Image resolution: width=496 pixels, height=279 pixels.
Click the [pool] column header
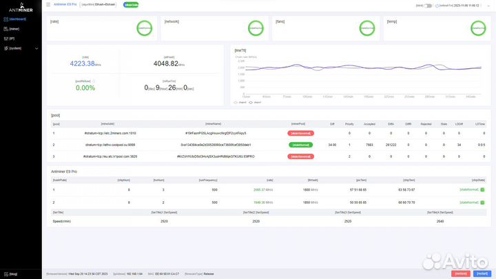[56, 124]
